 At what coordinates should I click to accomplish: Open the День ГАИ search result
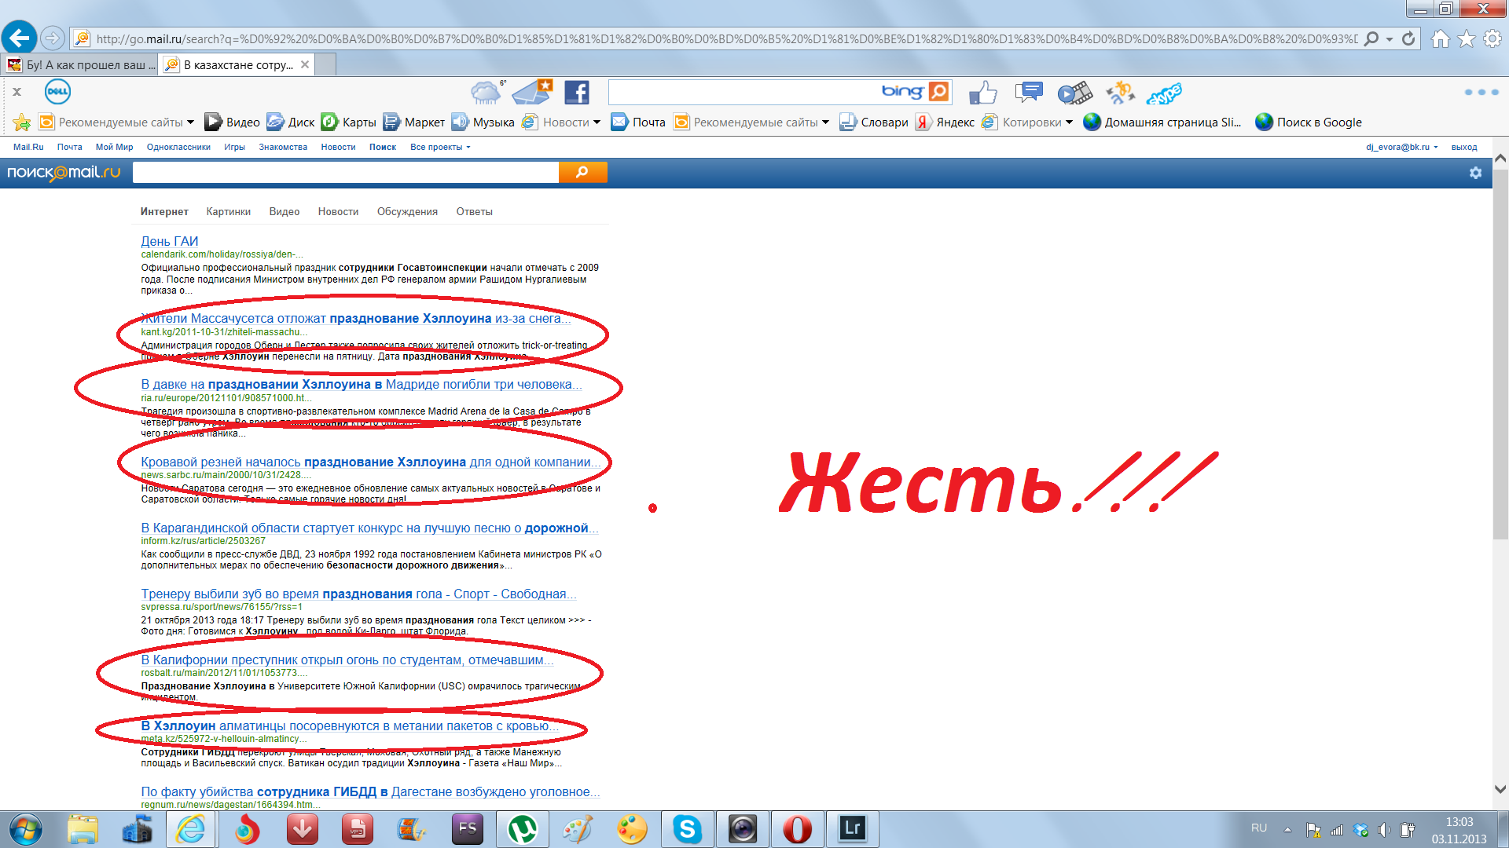pyautogui.click(x=169, y=241)
